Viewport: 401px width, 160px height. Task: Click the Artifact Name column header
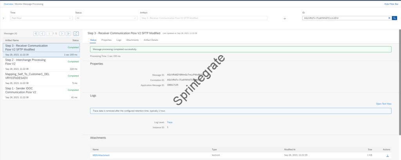(12, 40)
